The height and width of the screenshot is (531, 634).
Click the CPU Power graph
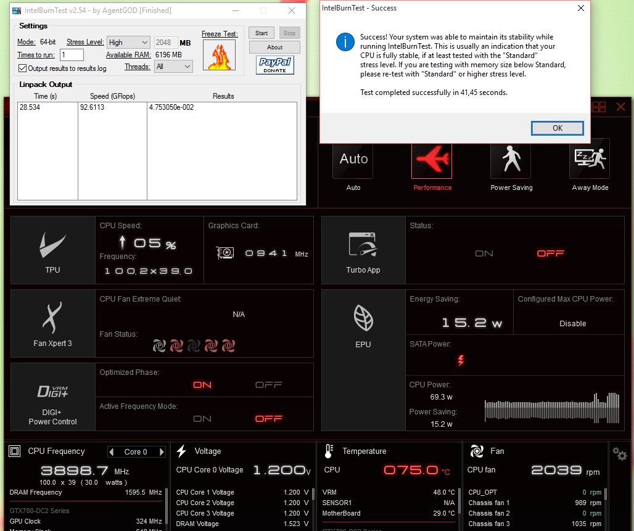pos(552,407)
